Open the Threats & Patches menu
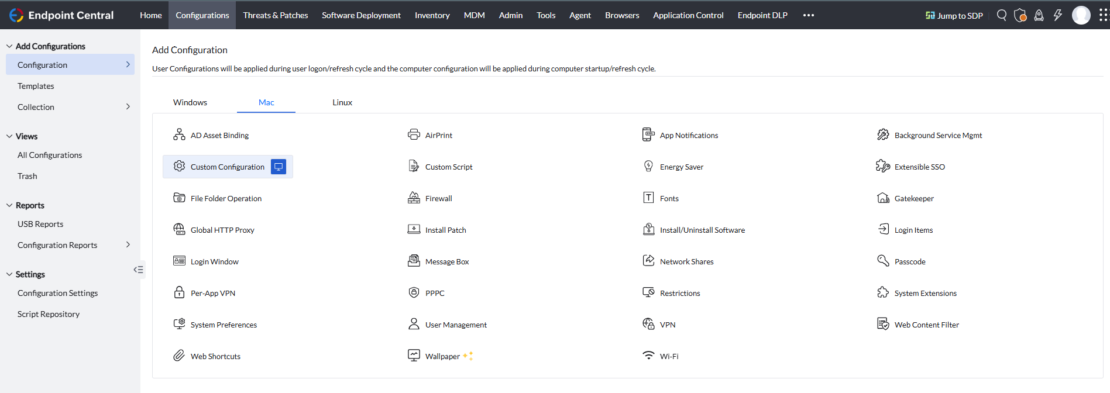This screenshot has width=1110, height=393. tap(276, 15)
